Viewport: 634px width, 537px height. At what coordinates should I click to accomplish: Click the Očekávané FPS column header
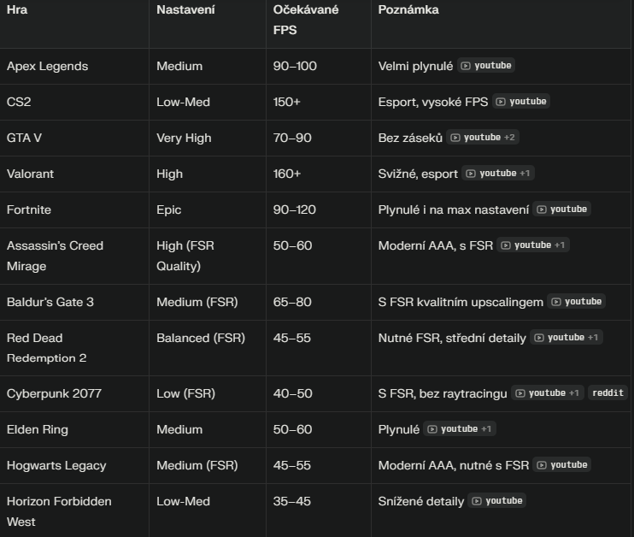coord(305,20)
